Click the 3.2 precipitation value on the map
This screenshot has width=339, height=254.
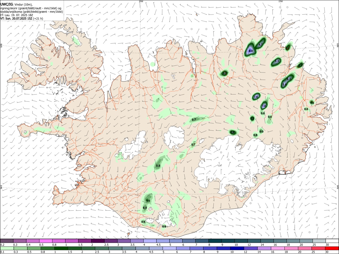[225, 73]
